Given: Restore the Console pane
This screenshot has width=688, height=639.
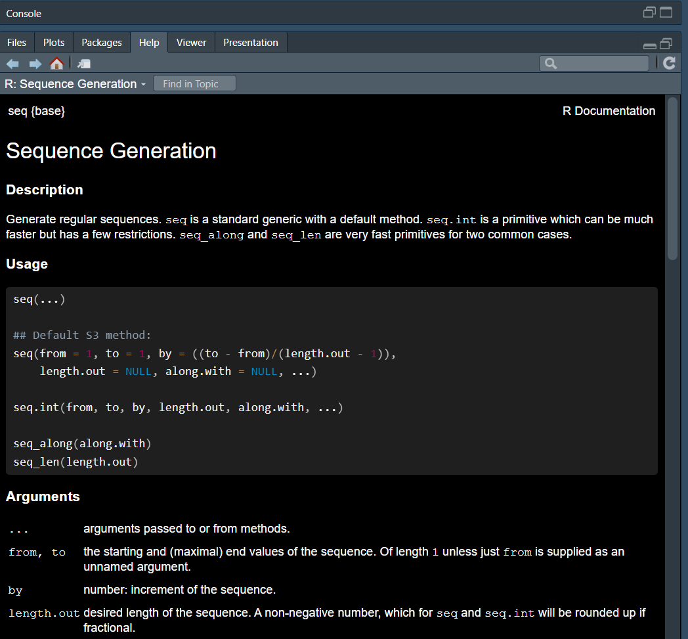Looking at the screenshot, I should [x=650, y=12].
